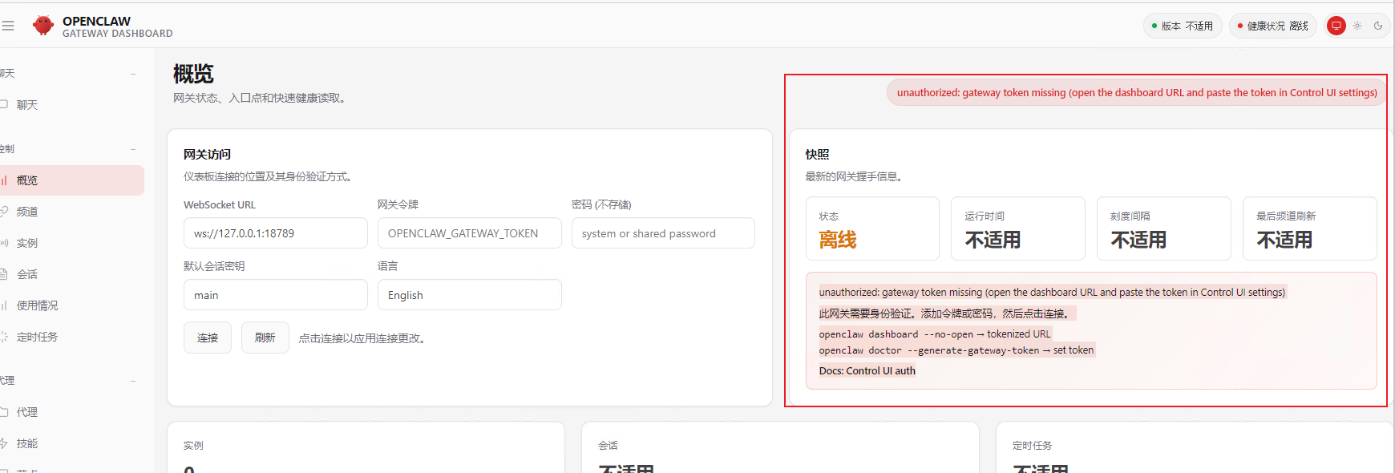Click the 状态 离线 status card

(x=872, y=228)
